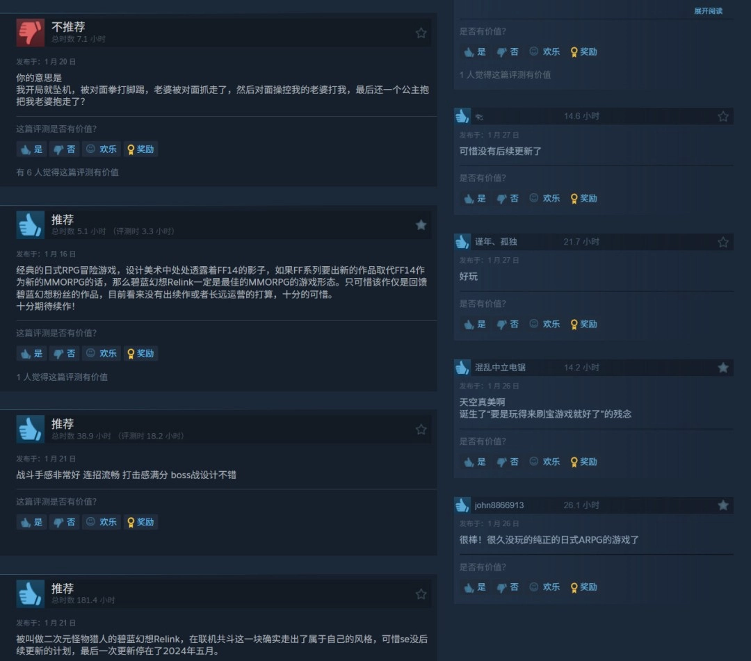The width and height of the screenshot is (751, 661).
Task: Click thumbs-up icon of the FF14 review
Action: (x=30, y=225)
